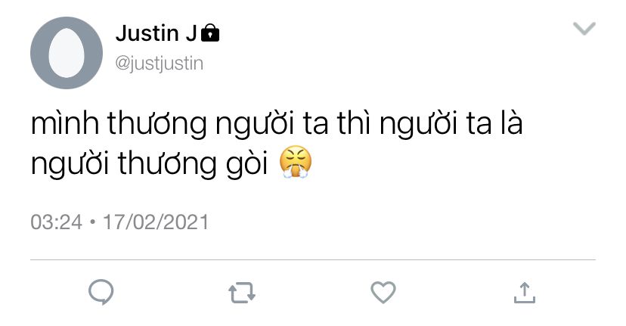Viewport: 626px width, 326px height.
Task: Open the reply speech bubble icon
Action: pos(101,292)
